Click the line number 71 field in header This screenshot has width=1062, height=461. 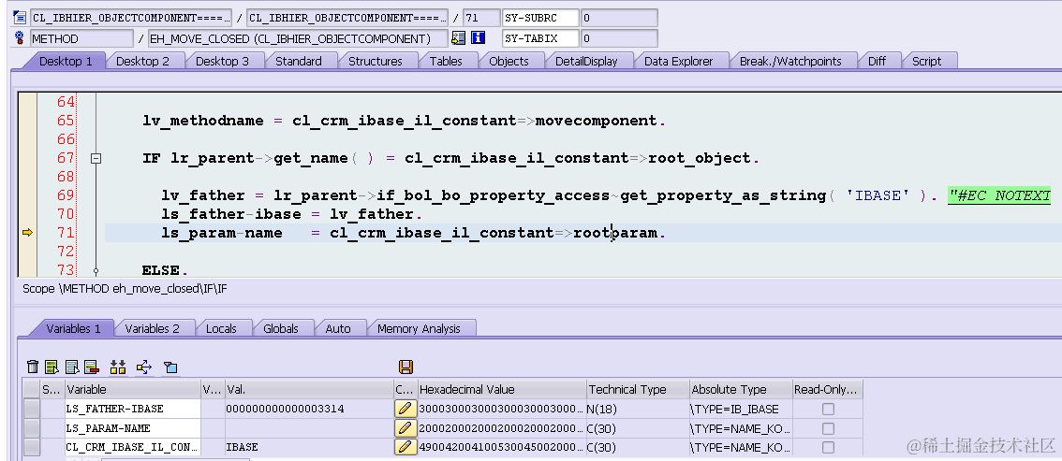[x=480, y=18]
